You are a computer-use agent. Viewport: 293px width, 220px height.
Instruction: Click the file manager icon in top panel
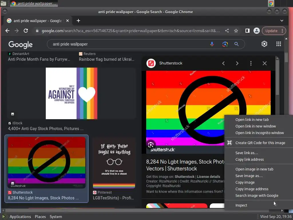click(3, 3)
